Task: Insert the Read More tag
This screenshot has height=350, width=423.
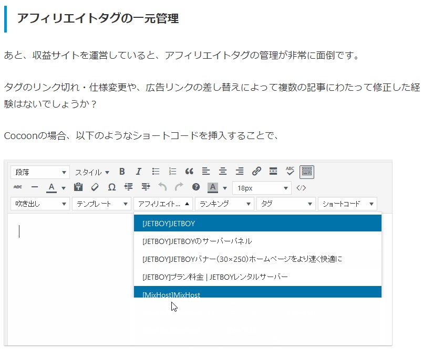Action: pyautogui.click(x=273, y=172)
